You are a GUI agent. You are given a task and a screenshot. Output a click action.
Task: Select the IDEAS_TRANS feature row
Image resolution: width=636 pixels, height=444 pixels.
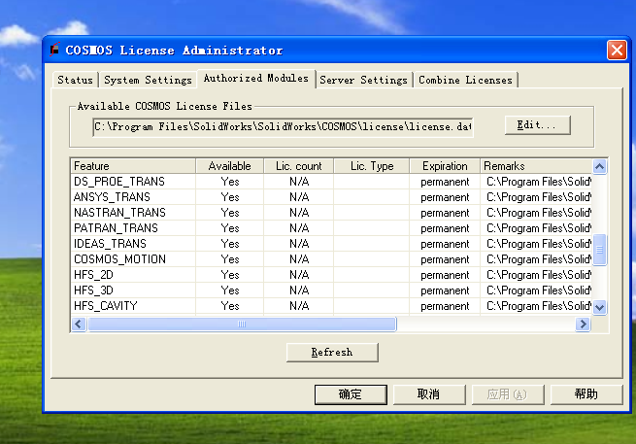[x=331, y=244]
